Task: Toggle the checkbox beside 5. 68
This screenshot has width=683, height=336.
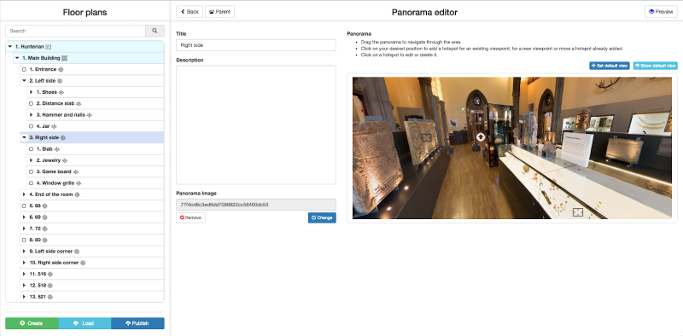Action: (x=24, y=206)
